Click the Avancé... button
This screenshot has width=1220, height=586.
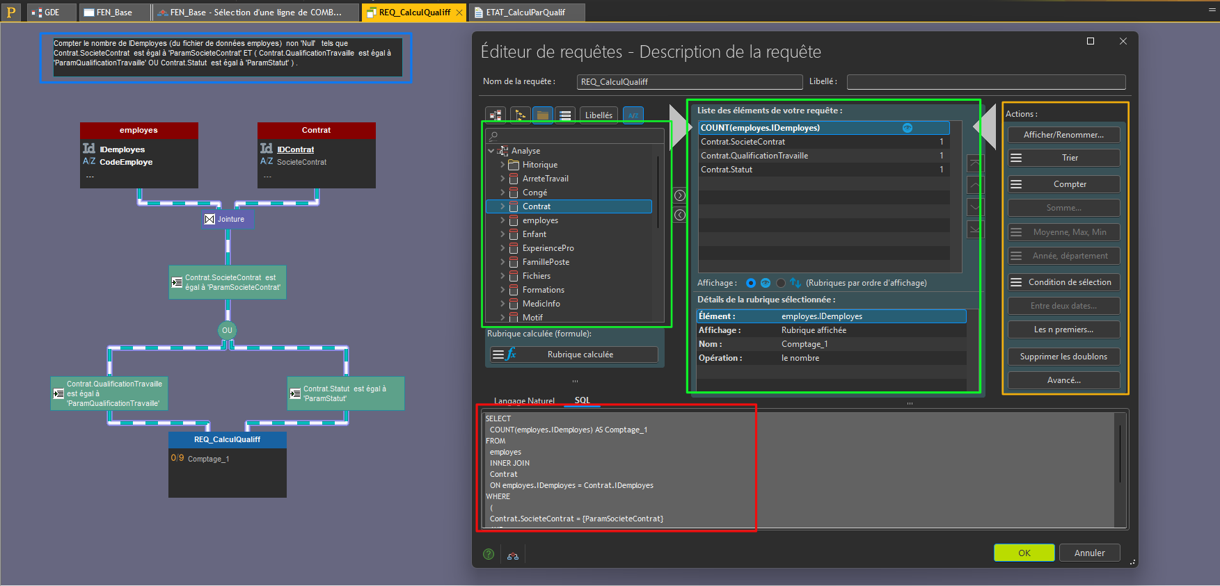(x=1063, y=380)
